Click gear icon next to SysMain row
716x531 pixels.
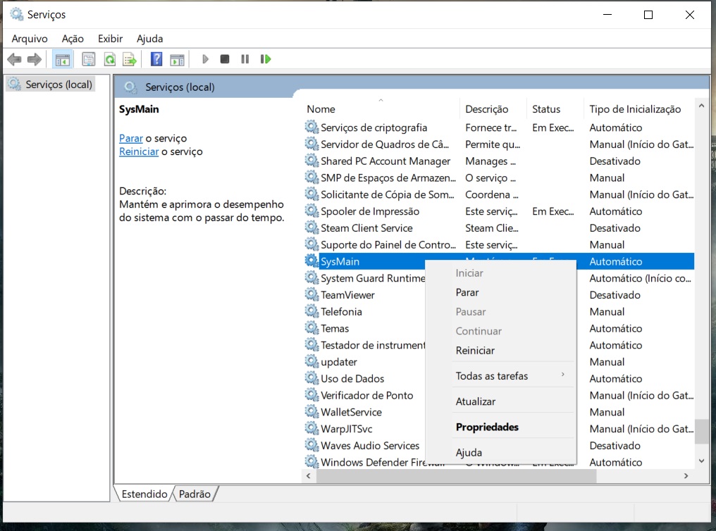click(x=312, y=261)
